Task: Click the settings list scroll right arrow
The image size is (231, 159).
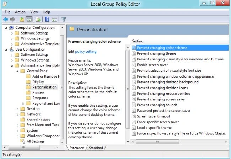Action: point(226,142)
